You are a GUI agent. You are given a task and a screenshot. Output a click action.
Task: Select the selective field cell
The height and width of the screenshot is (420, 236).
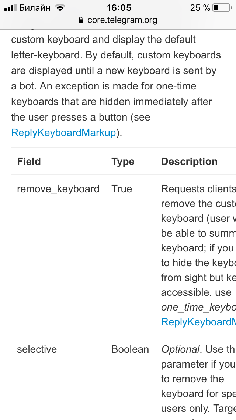coord(37,349)
